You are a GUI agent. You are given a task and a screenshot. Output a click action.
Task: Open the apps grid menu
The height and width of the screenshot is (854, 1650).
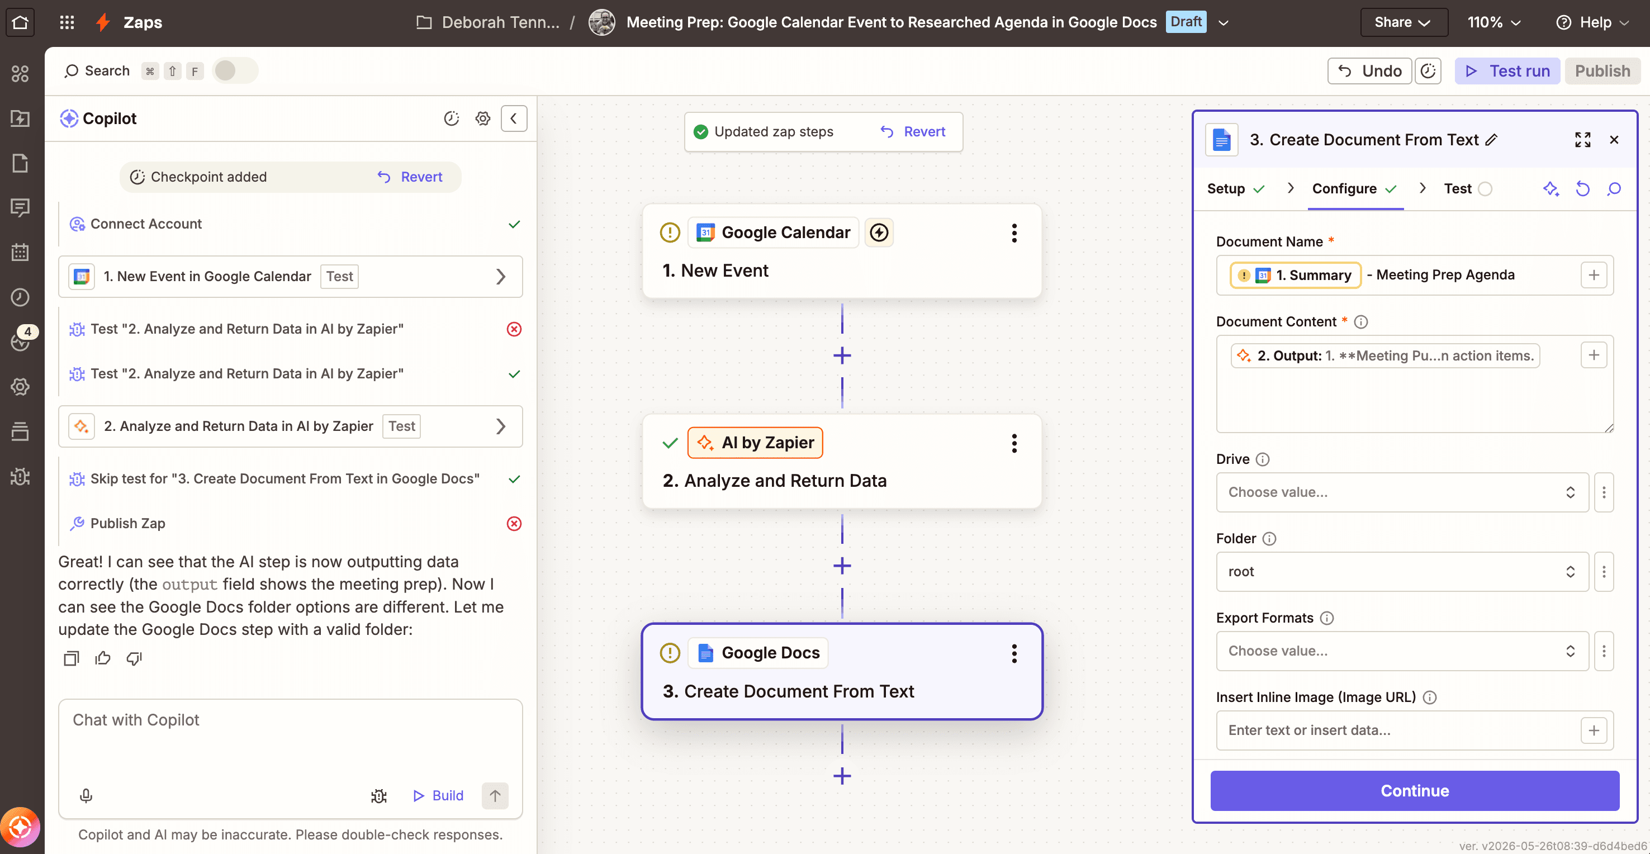coord(67,22)
